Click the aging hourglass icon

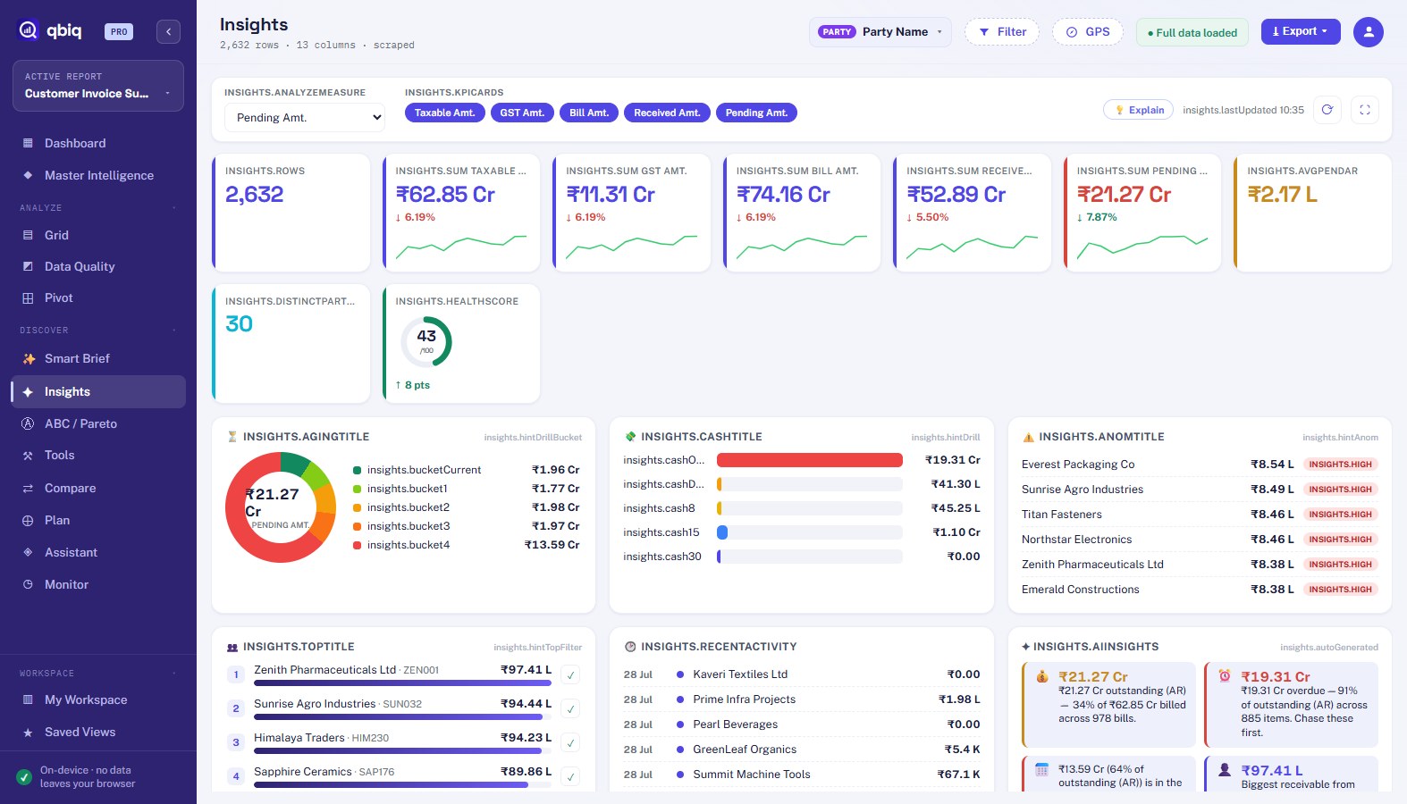coord(232,437)
